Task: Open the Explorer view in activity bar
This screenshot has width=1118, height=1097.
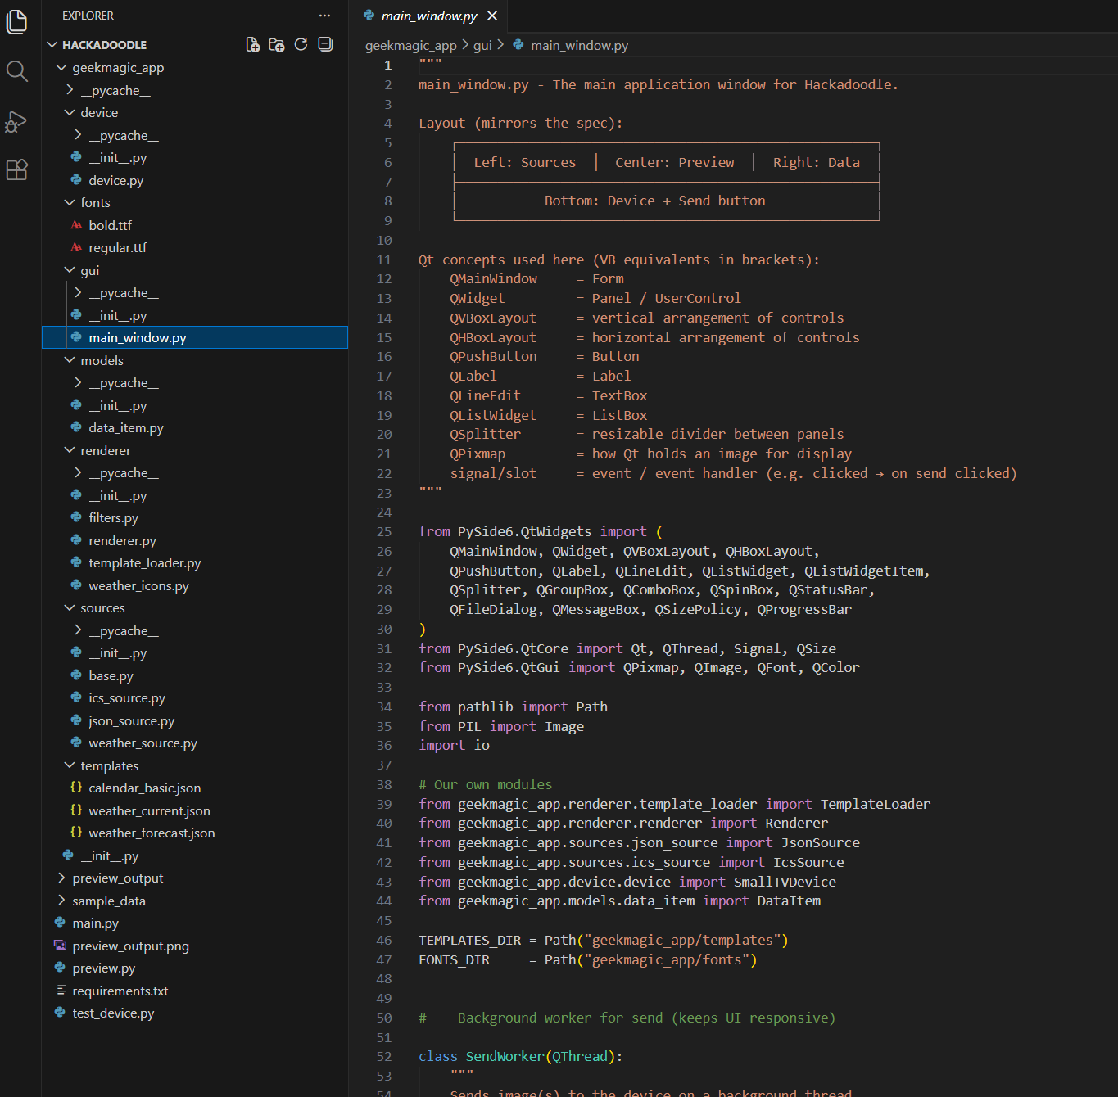Action: pyautogui.click(x=16, y=21)
